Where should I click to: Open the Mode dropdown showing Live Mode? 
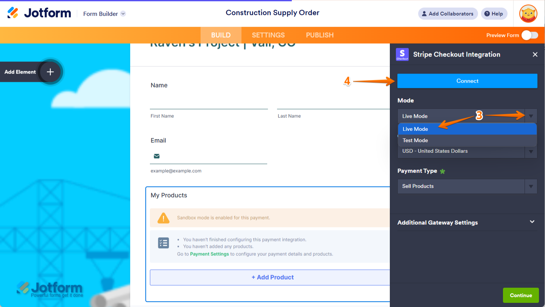click(x=467, y=116)
